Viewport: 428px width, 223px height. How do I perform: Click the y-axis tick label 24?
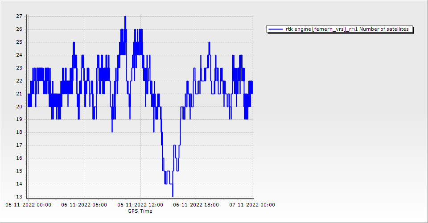tap(19, 55)
